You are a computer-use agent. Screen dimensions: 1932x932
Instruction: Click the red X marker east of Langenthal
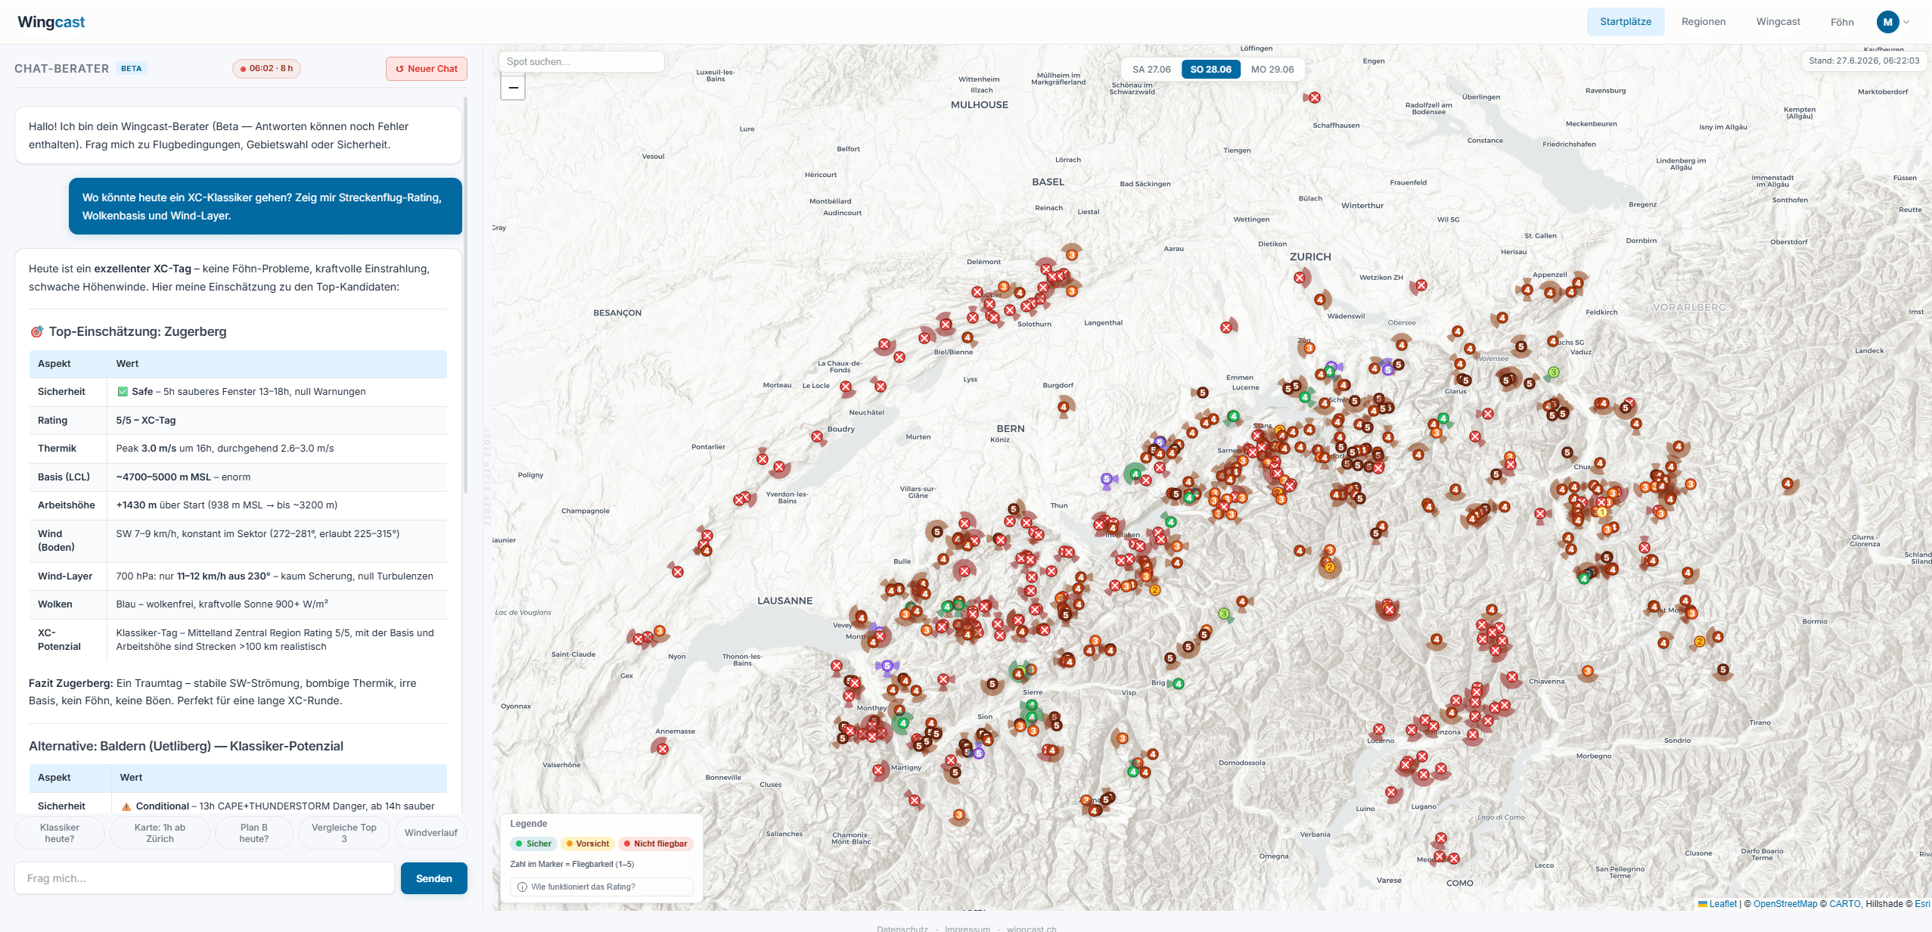point(1226,328)
